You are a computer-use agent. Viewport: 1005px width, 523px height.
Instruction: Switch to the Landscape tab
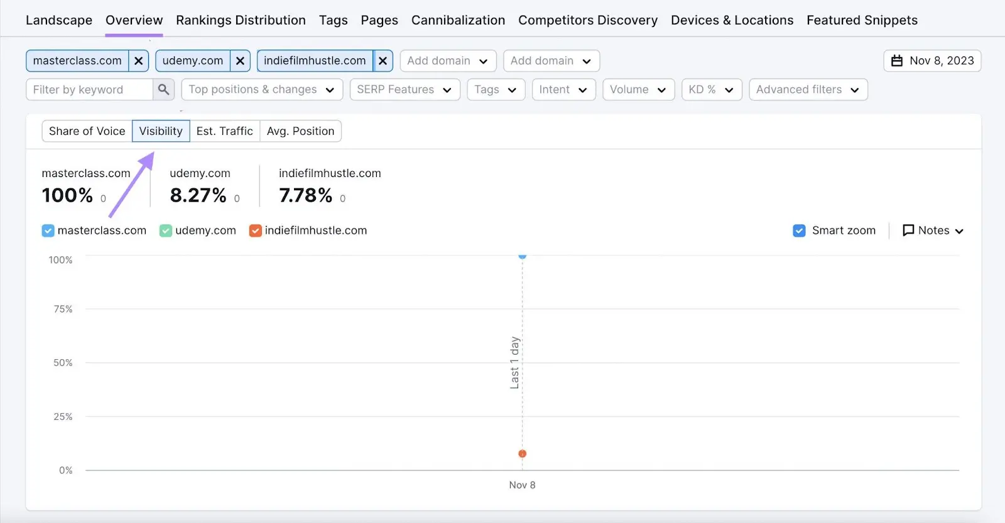click(59, 20)
